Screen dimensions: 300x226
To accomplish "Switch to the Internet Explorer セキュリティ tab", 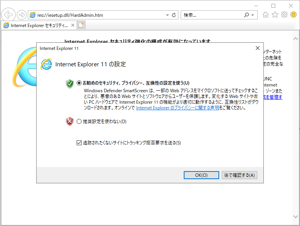I will click(x=39, y=25).
